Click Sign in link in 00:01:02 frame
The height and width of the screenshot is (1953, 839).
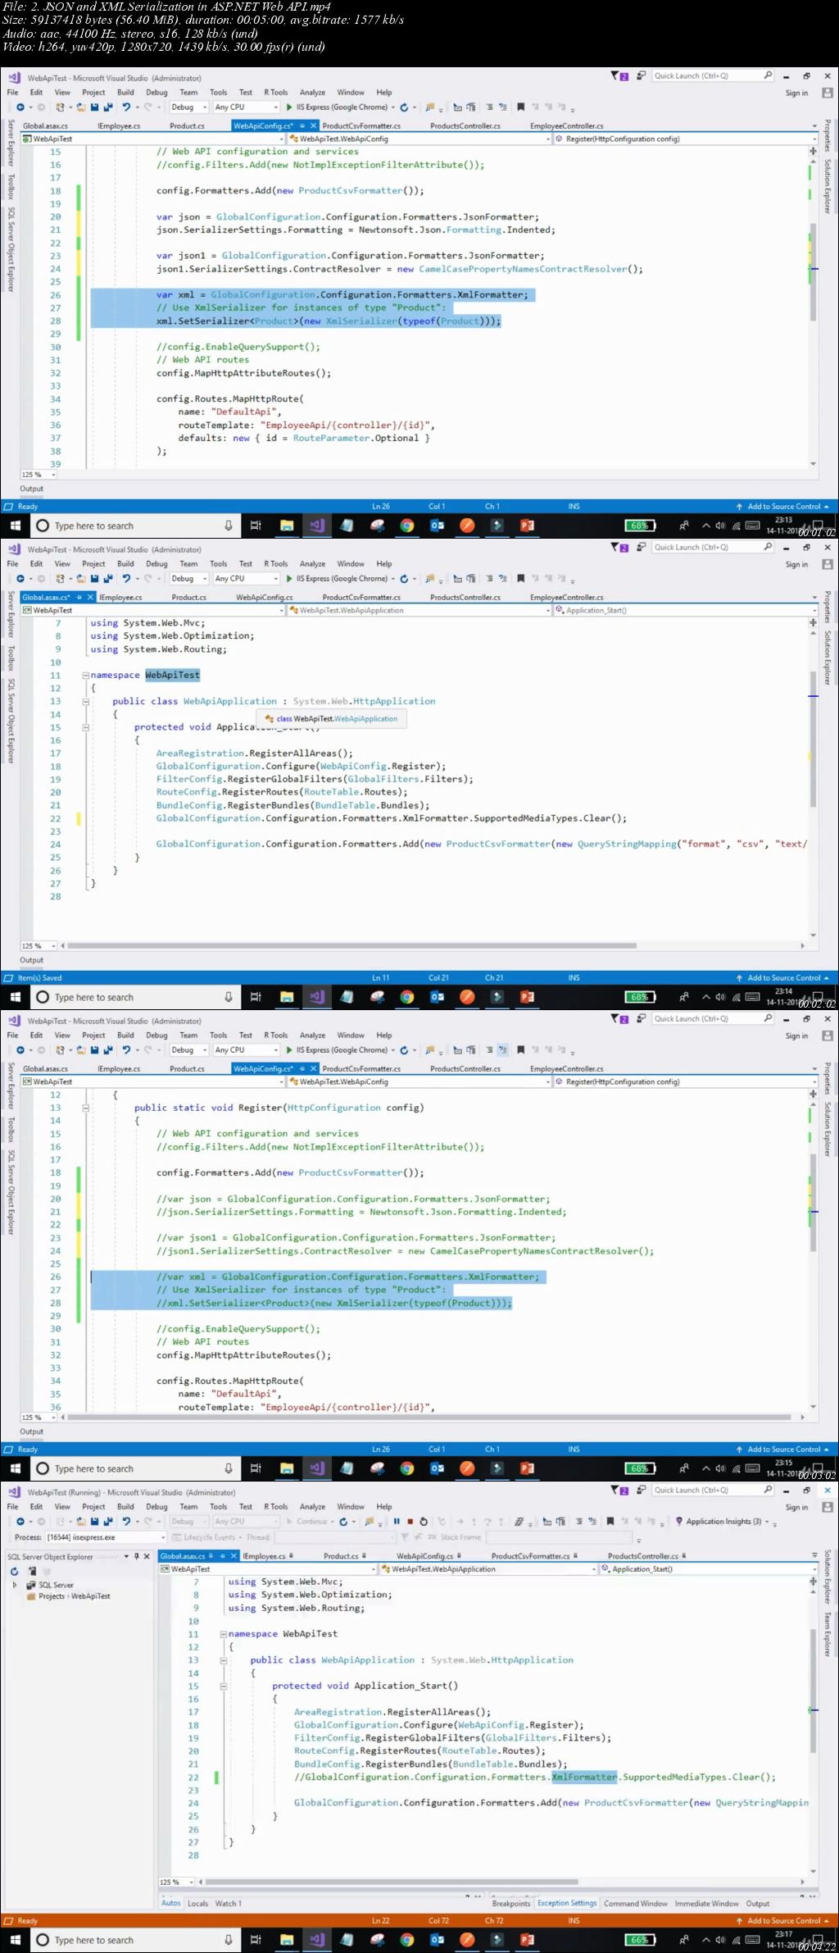(x=796, y=93)
